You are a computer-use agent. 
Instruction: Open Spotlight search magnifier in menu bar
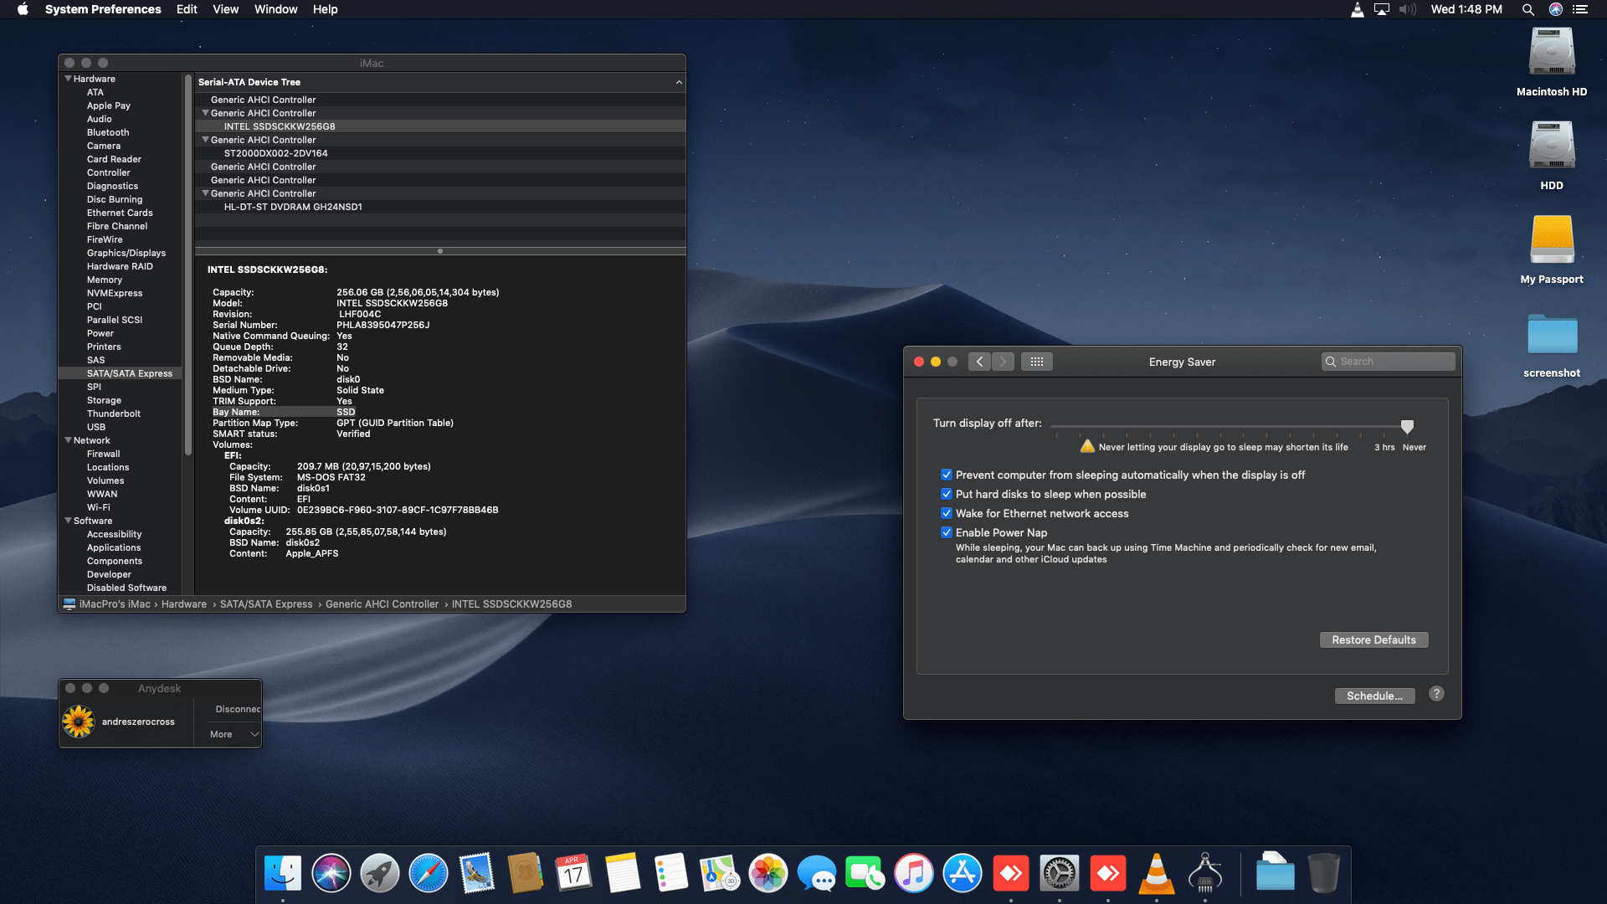click(1527, 9)
